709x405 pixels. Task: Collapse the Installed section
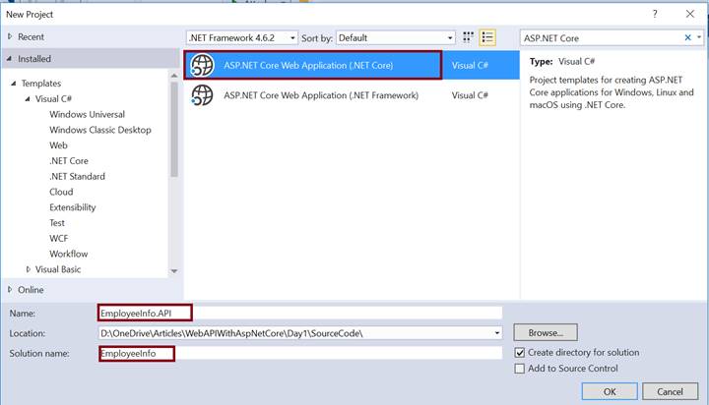pyautogui.click(x=9, y=59)
